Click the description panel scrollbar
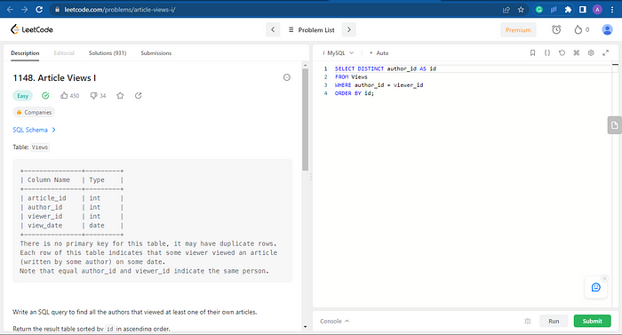This screenshot has height=335, width=622. [x=305, y=119]
